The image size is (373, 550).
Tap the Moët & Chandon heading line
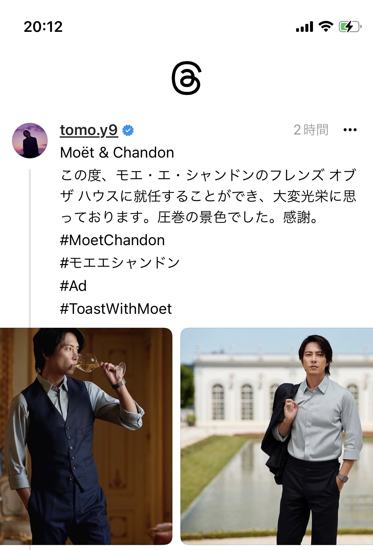point(117,153)
